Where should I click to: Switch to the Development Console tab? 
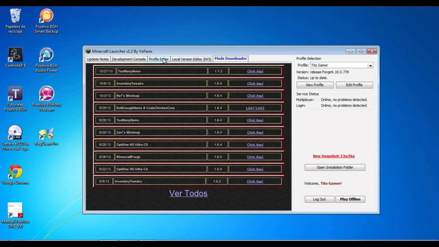click(x=129, y=59)
